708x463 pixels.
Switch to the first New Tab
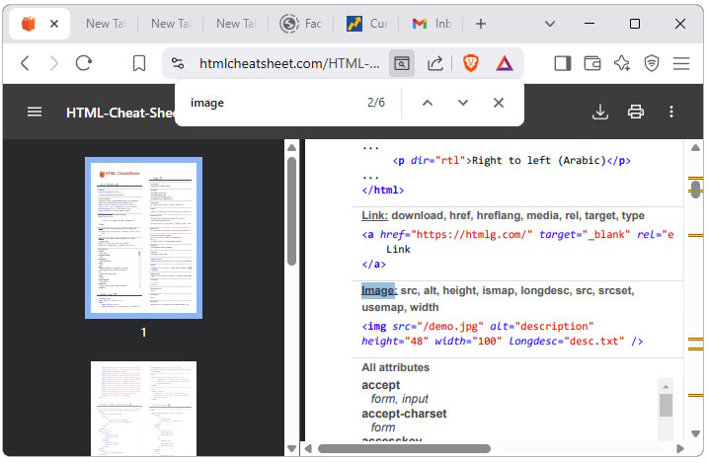click(x=106, y=24)
